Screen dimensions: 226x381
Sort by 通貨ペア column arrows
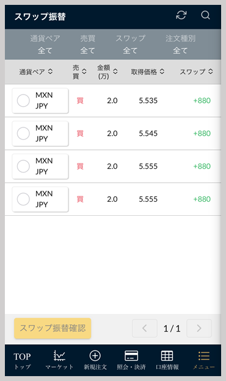tap(50, 71)
